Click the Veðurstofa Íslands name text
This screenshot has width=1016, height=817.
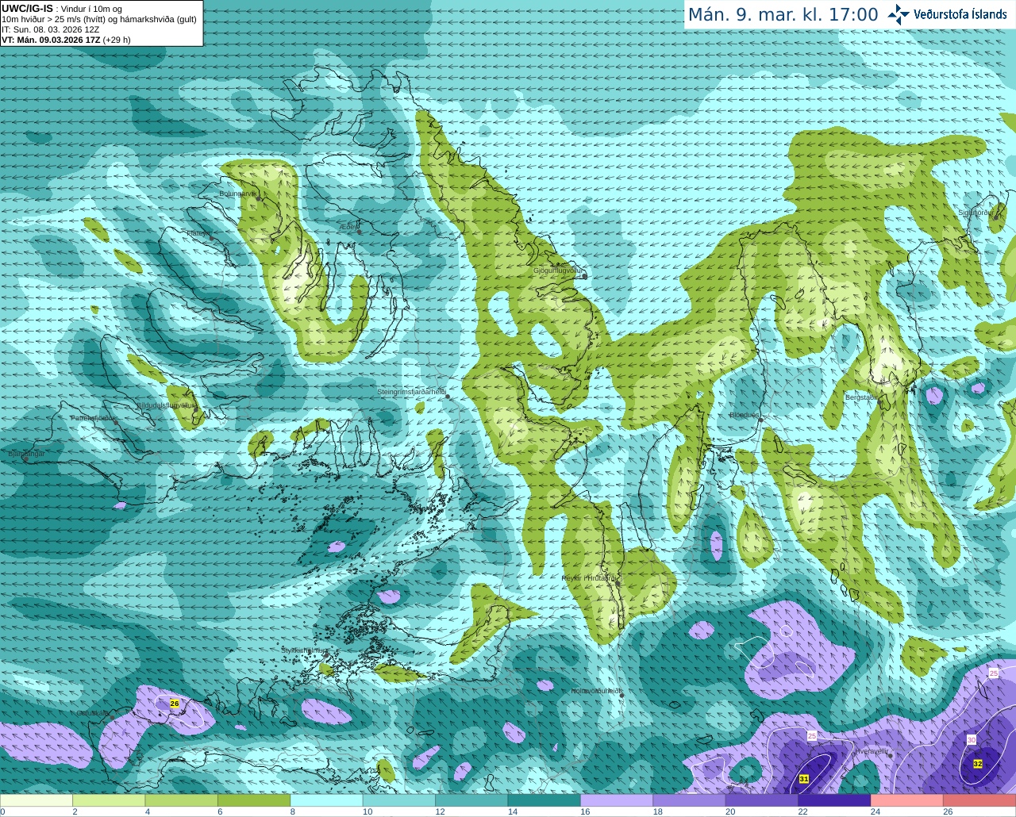(x=960, y=14)
